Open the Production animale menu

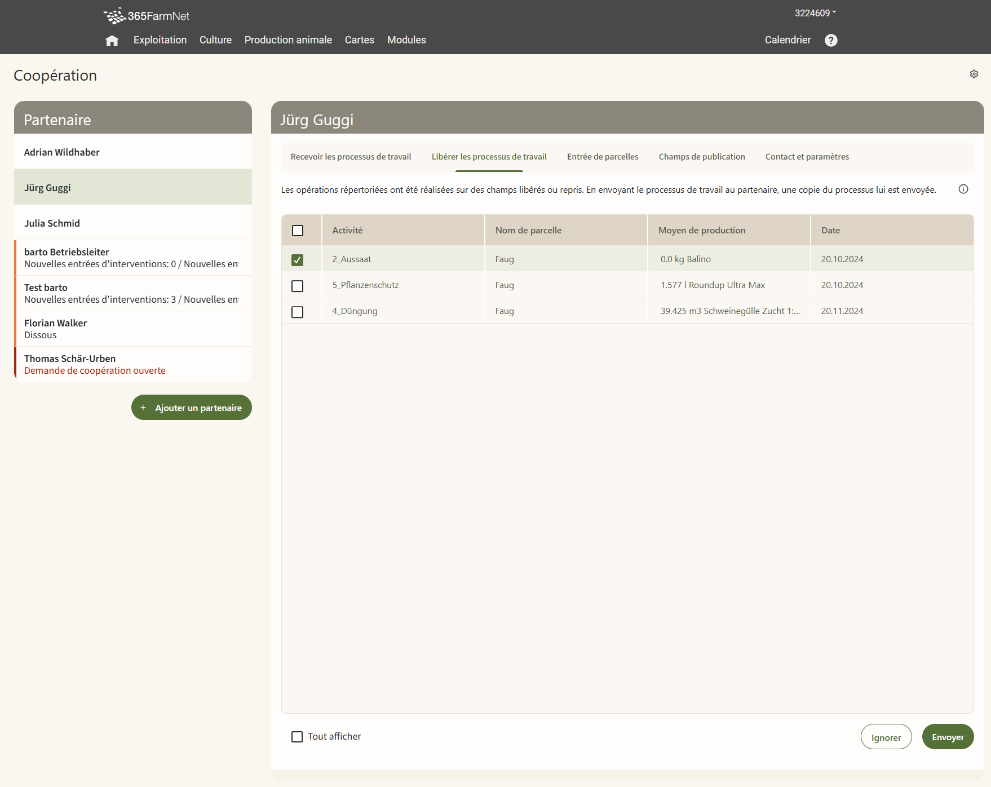287,40
